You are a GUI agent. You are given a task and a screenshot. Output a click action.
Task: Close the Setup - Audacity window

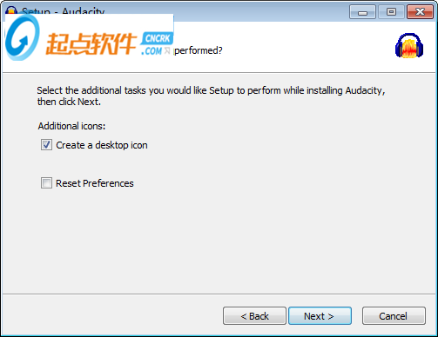(420, 12)
